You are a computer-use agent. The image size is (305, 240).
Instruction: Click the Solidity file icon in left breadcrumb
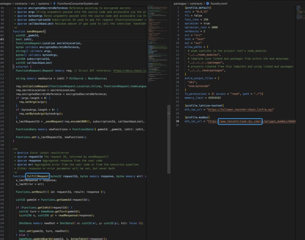54,3
